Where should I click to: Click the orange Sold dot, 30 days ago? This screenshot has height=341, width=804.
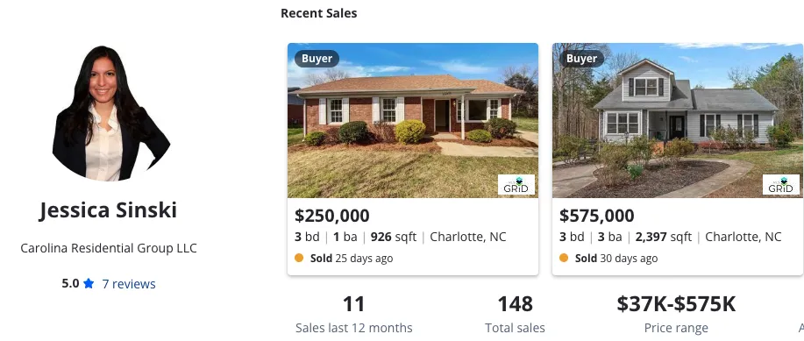click(564, 258)
